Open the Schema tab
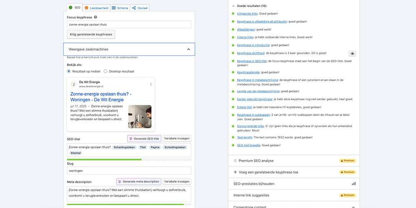Viewport: 416px width, 208px height. 120,8
